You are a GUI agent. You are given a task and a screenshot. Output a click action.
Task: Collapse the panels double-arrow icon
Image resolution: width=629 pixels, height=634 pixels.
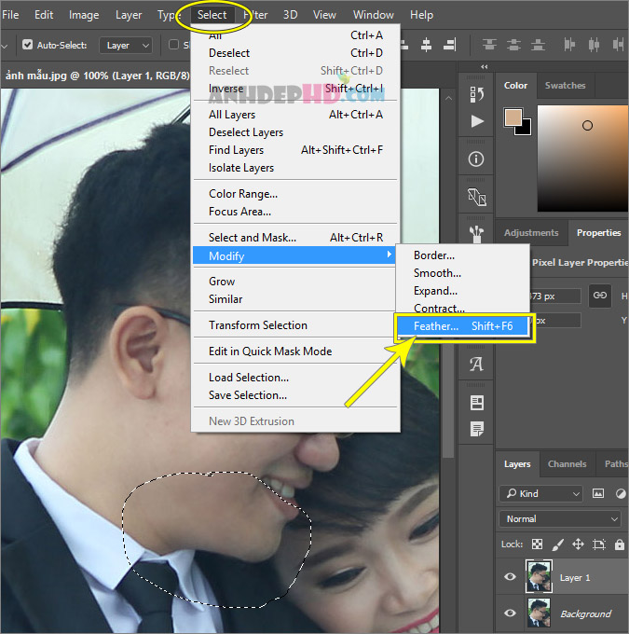pyautogui.click(x=485, y=67)
